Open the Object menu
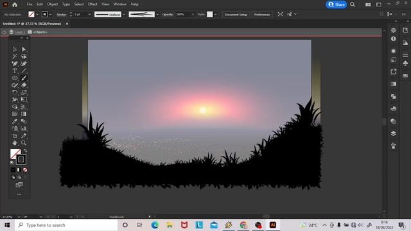 pyautogui.click(x=53, y=4)
